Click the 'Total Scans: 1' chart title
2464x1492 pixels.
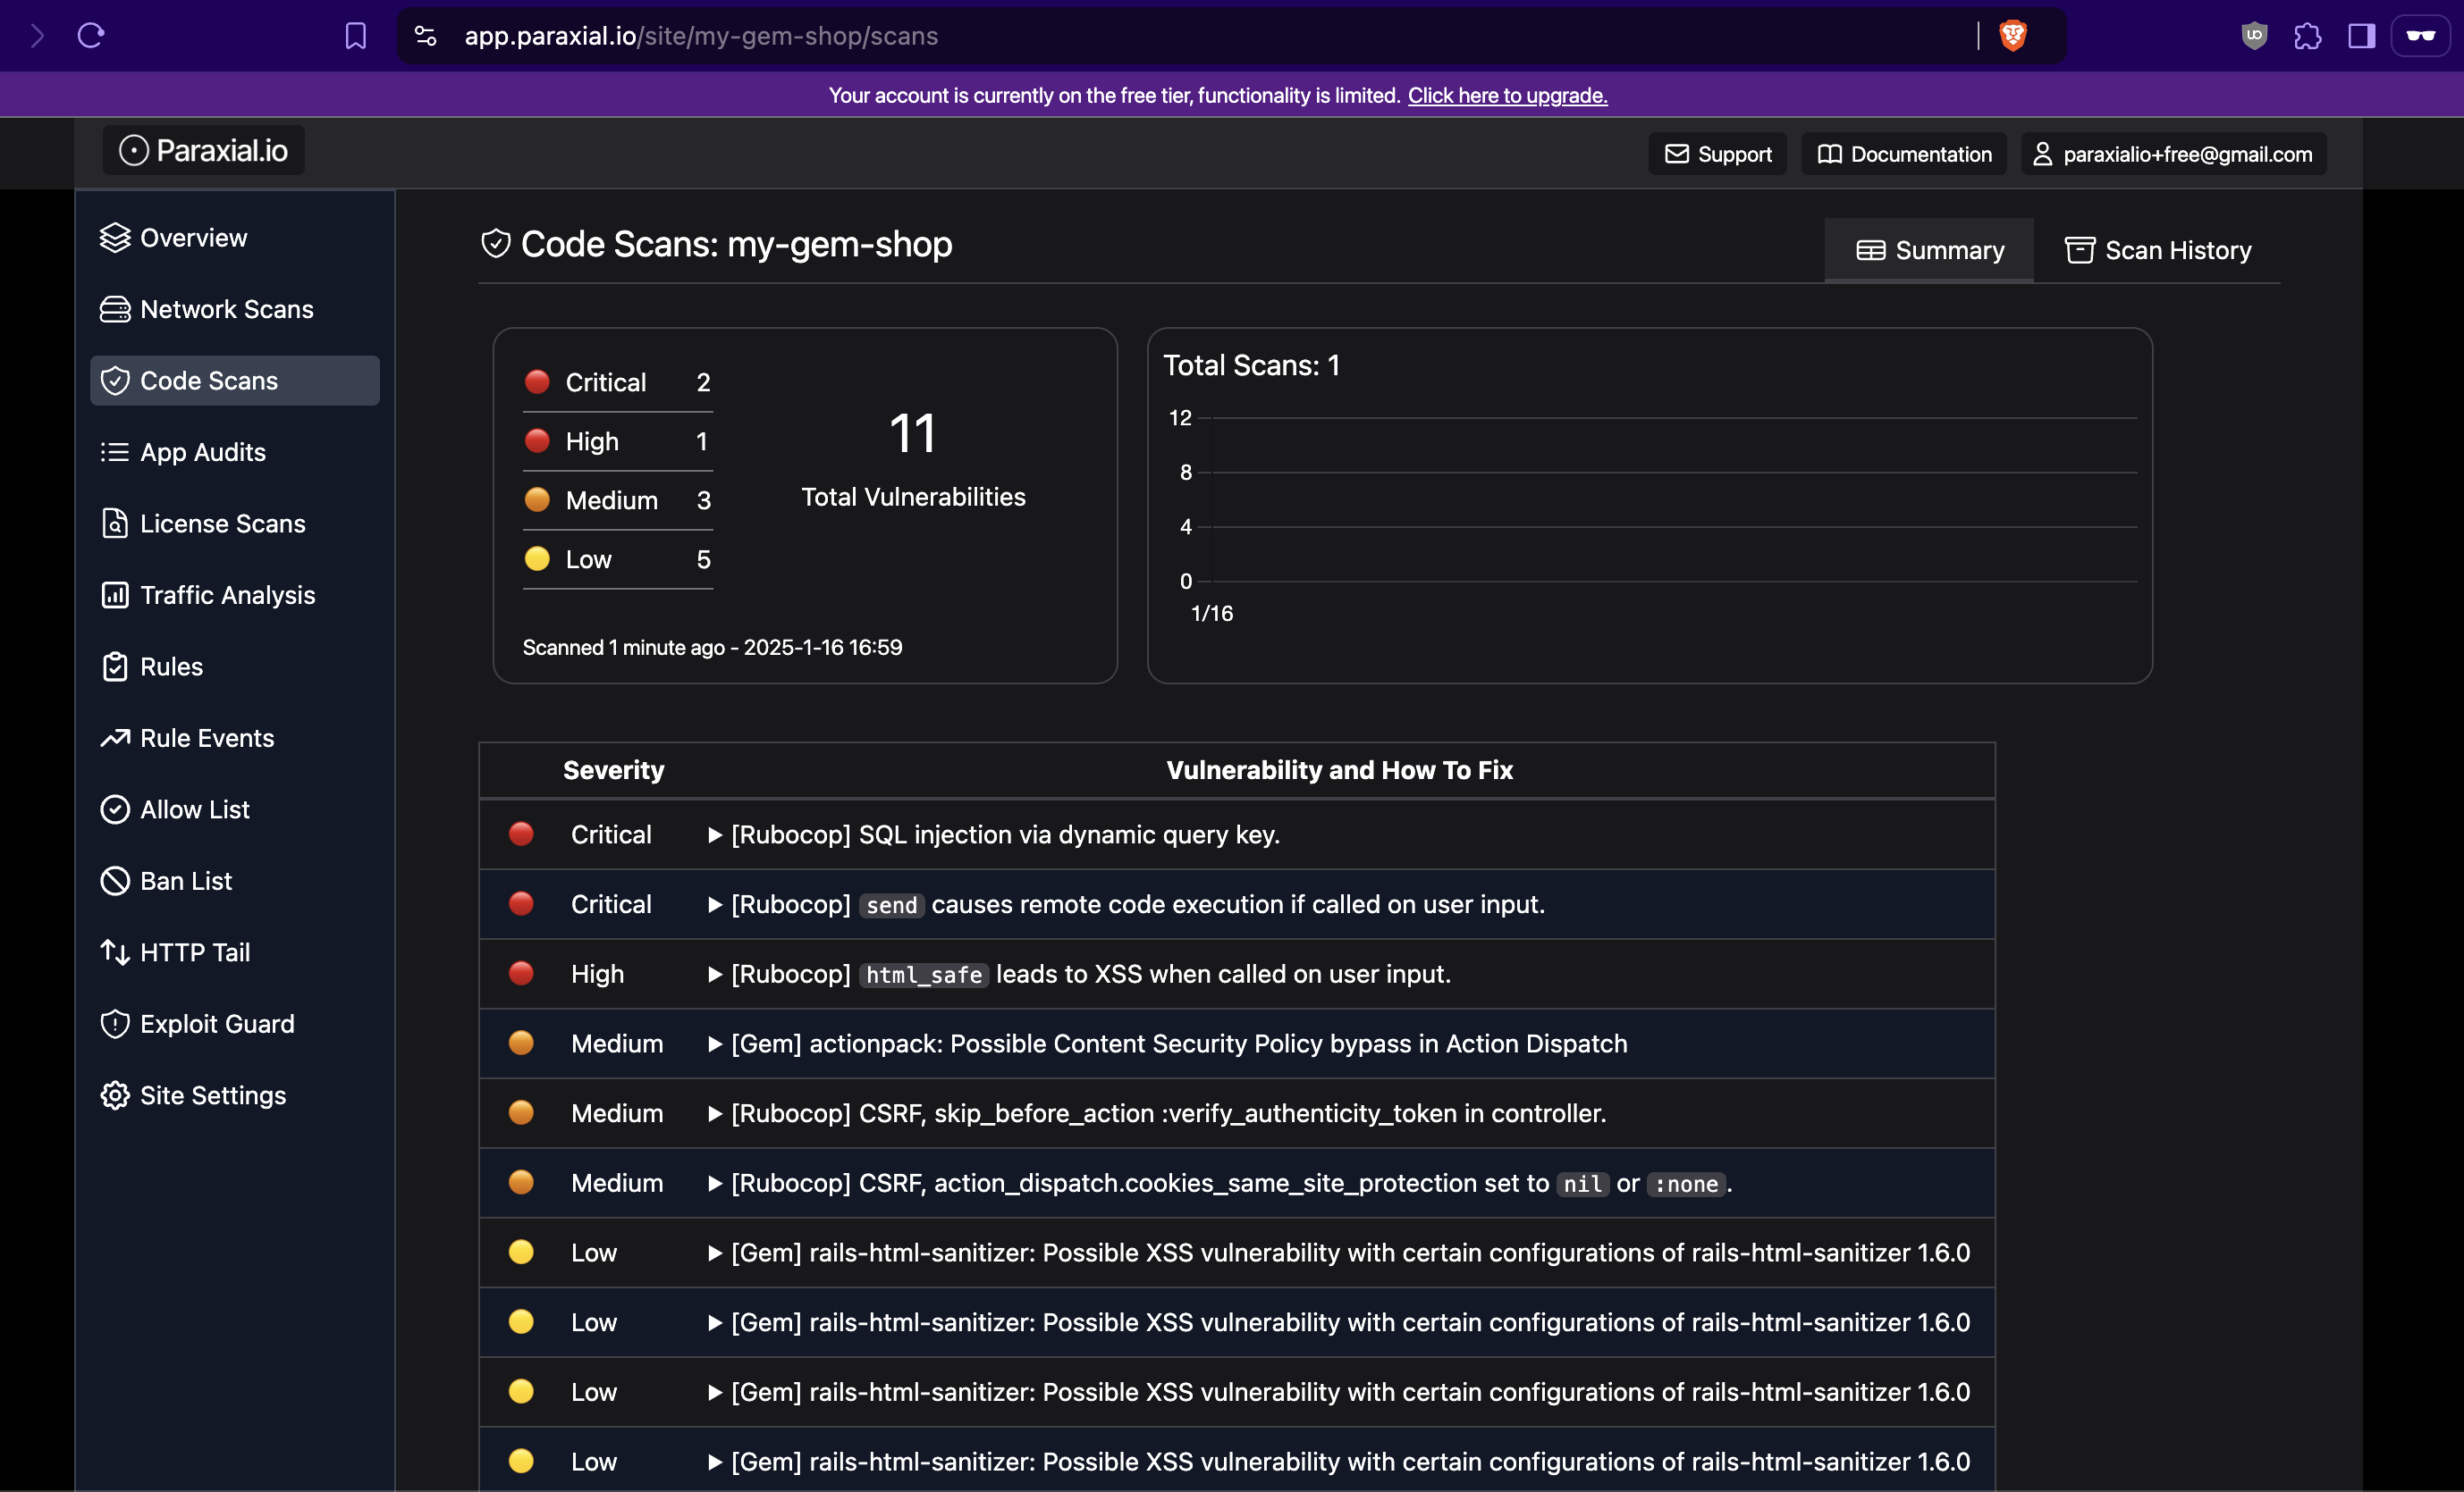tap(1251, 365)
